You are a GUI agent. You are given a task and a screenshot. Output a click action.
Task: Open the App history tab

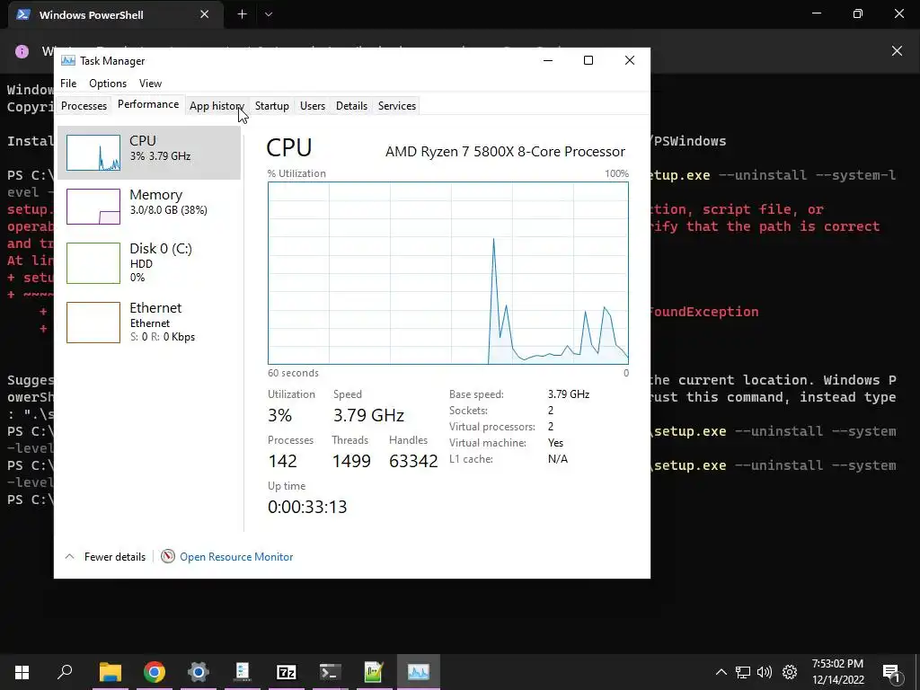(217, 106)
